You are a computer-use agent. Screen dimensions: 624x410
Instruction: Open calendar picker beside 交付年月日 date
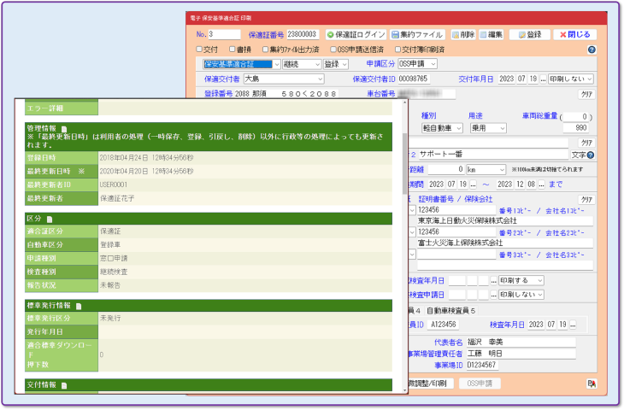click(543, 79)
